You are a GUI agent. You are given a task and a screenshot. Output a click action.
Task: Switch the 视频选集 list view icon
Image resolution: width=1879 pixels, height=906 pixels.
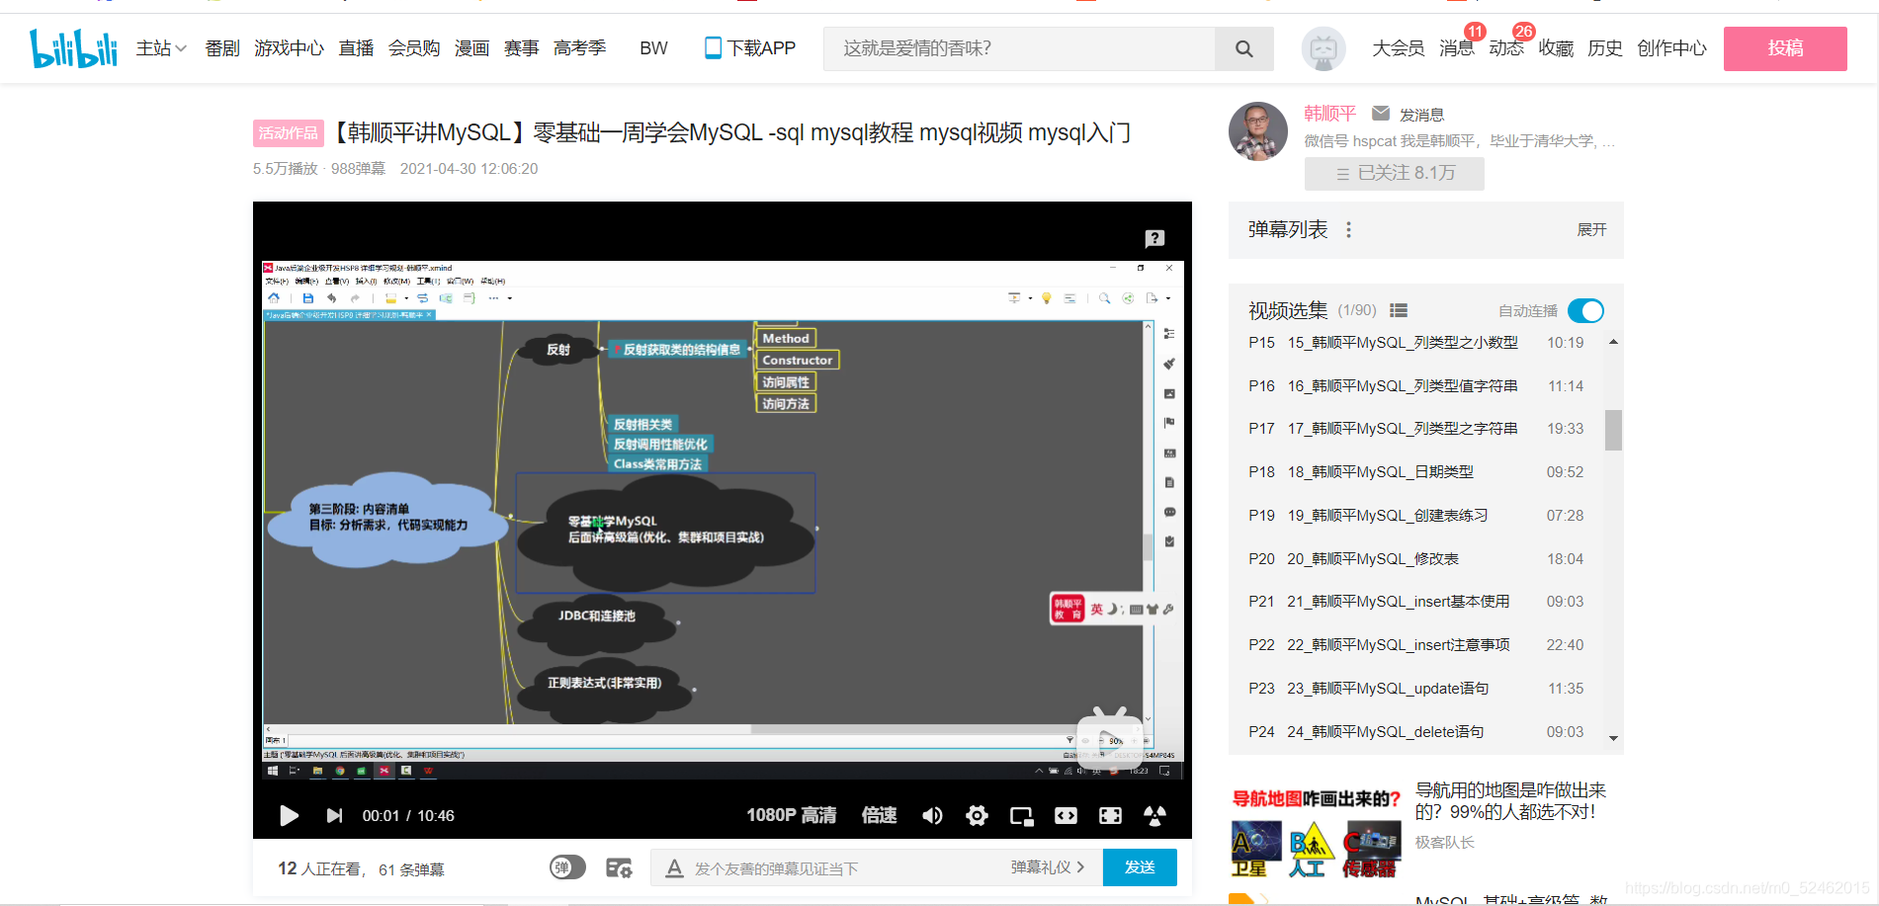click(1398, 310)
